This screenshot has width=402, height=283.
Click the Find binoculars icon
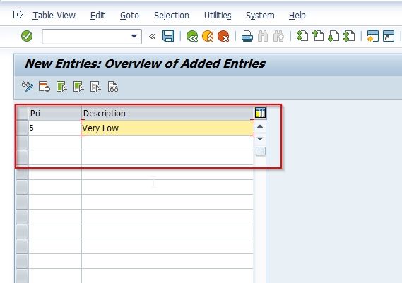(x=263, y=36)
